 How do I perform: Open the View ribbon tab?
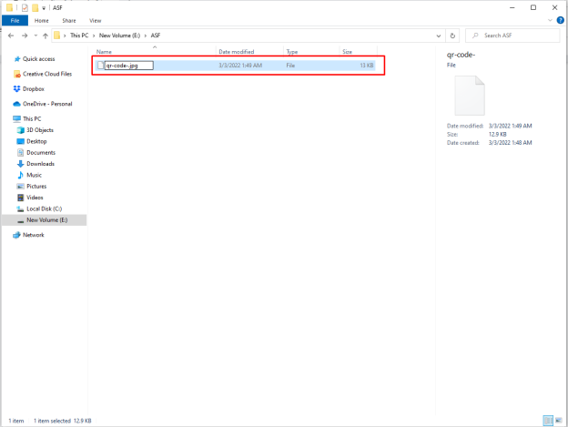click(96, 21)
